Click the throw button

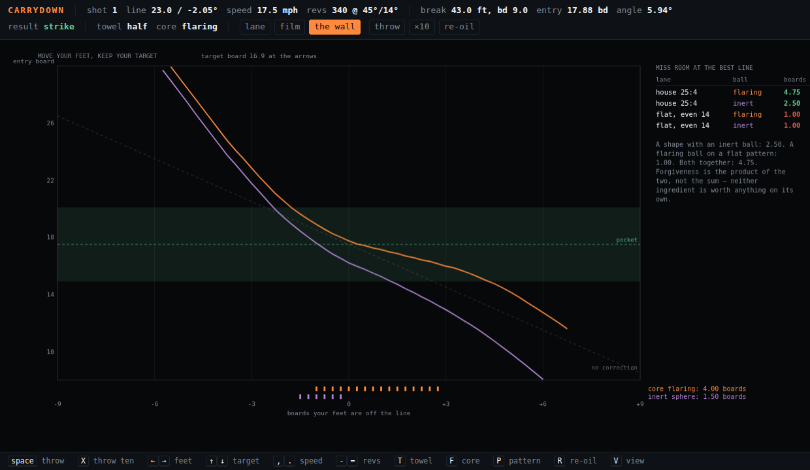tap(387, 27)
